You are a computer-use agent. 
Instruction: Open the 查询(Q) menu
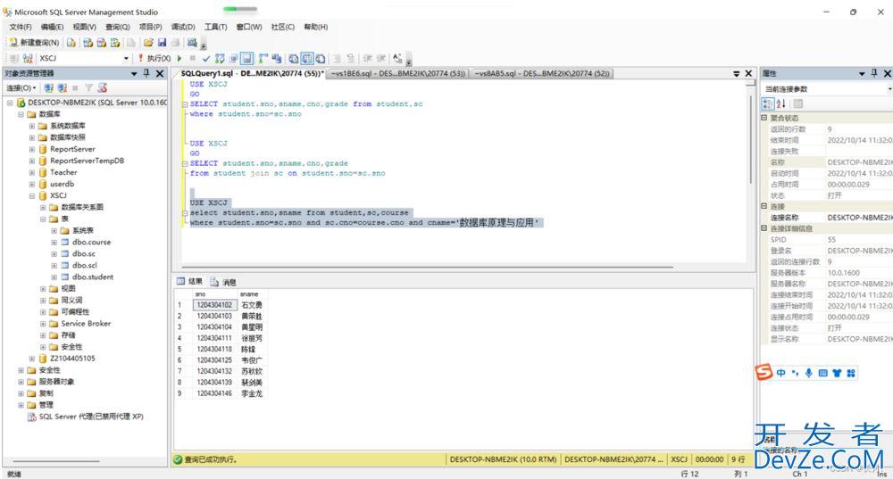(117, 27)
